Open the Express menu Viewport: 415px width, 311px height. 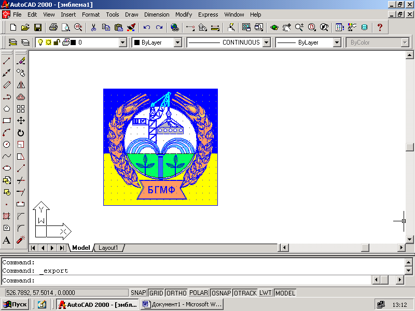click(208, 15)
